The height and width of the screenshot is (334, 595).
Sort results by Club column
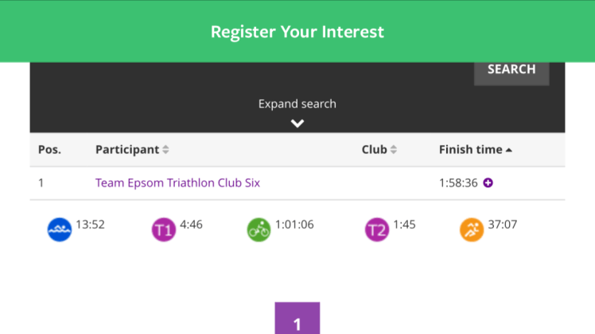pyautogui.click(x=379, y=149)
